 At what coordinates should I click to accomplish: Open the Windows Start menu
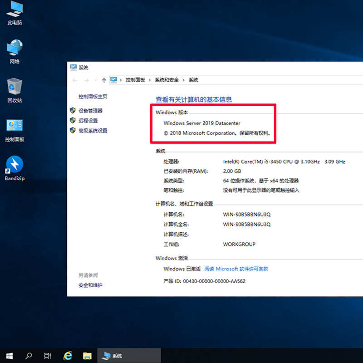[10, 356]
